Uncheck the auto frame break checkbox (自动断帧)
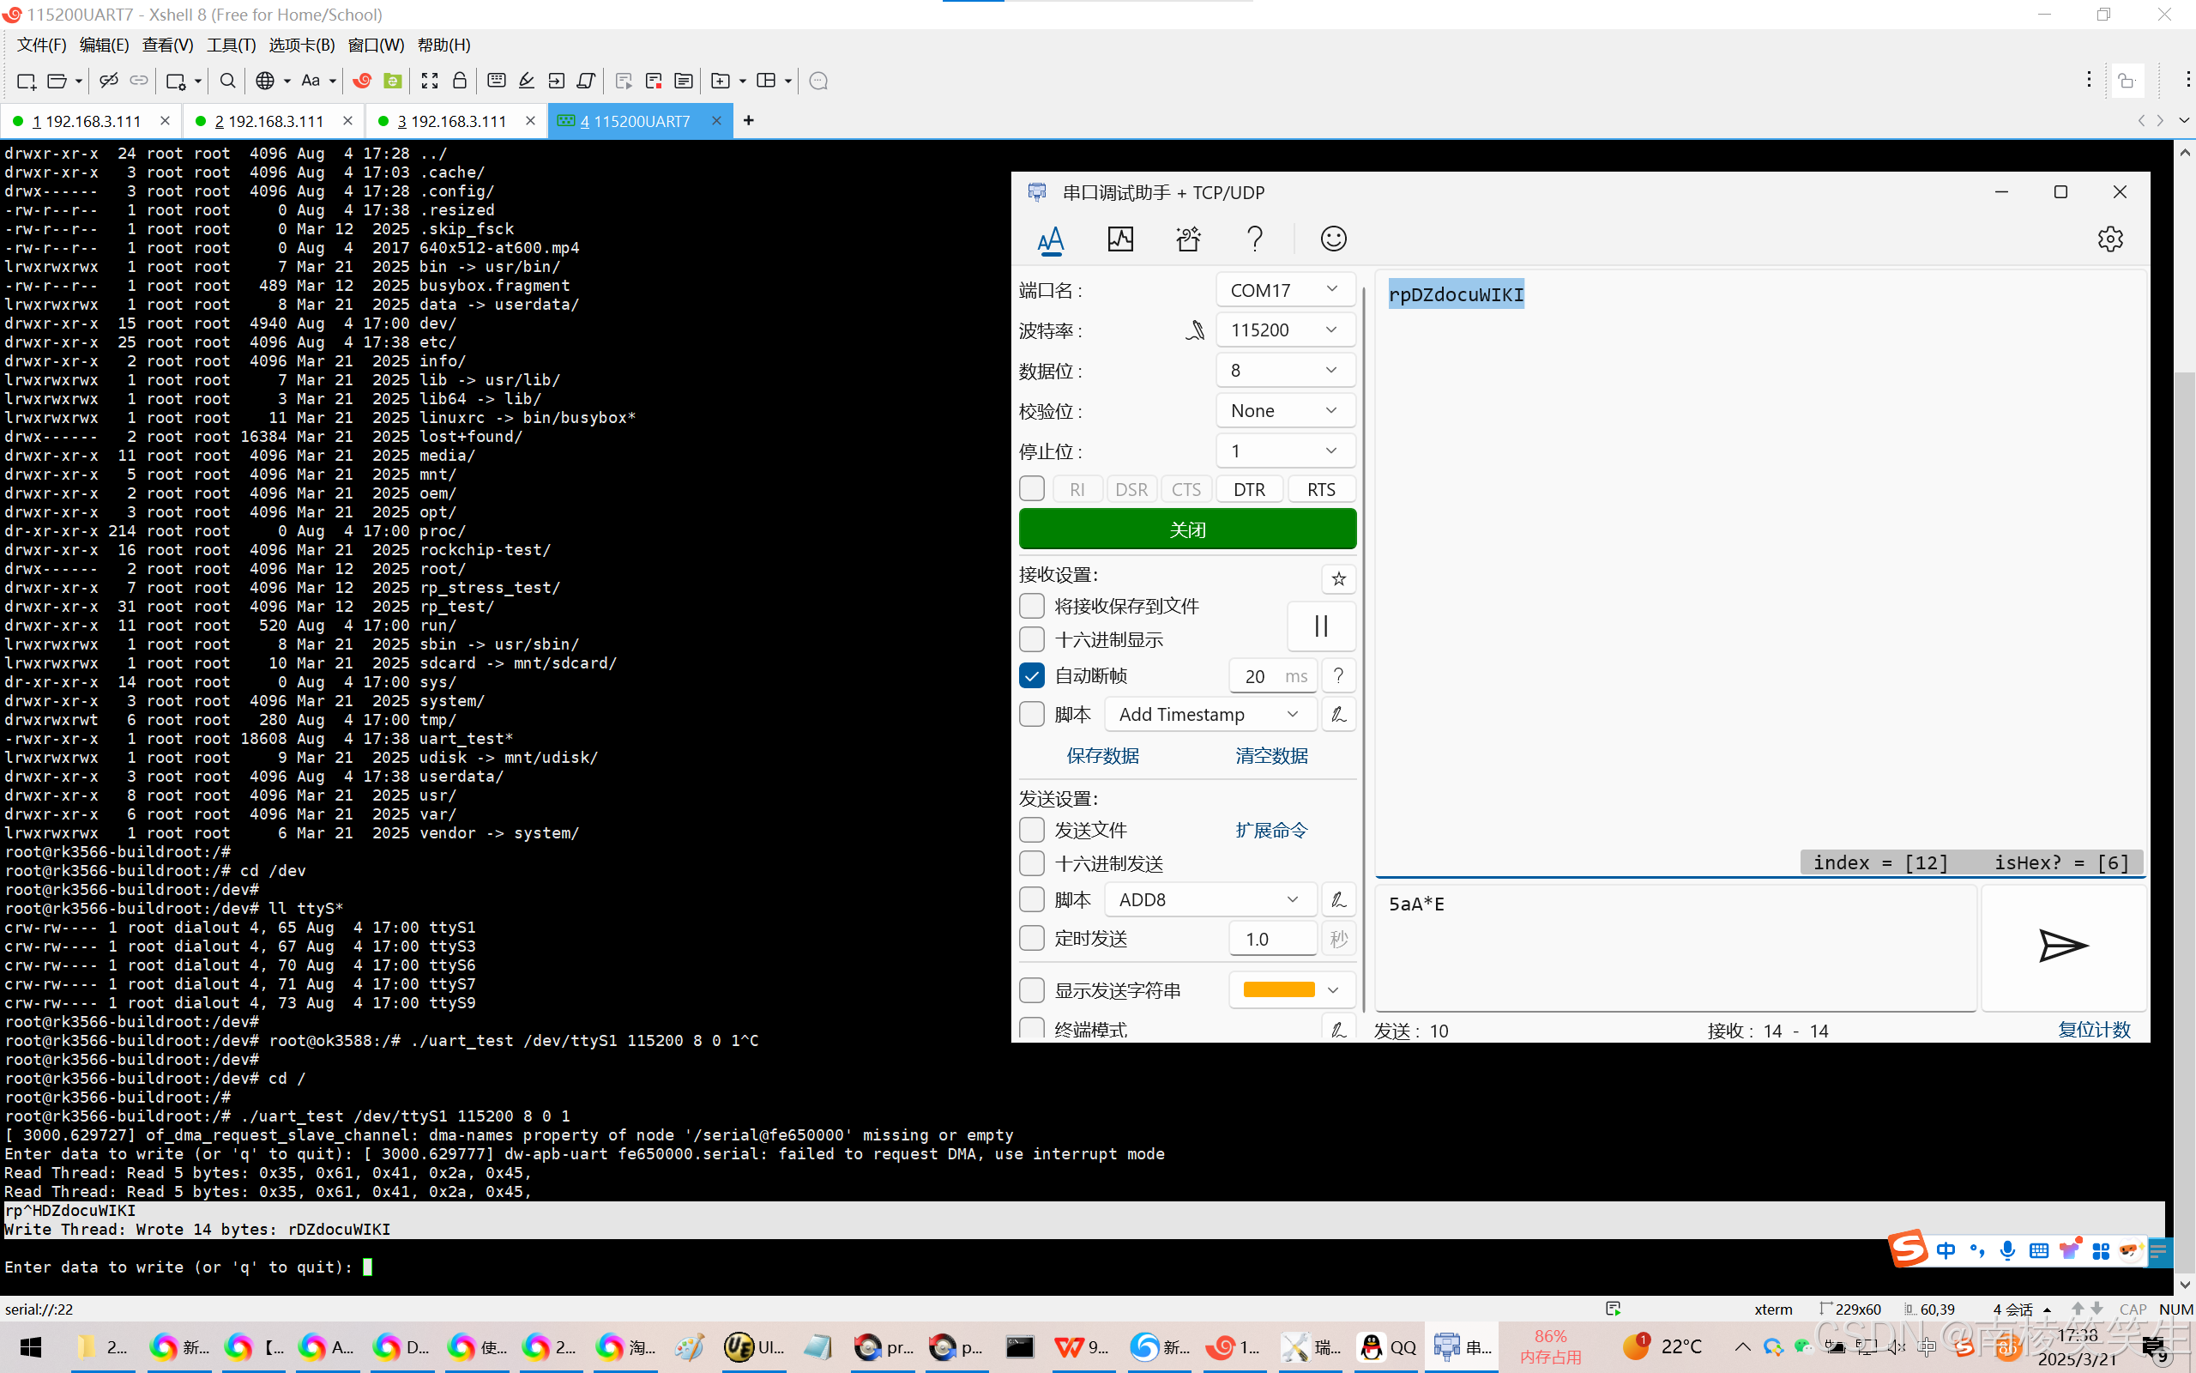The height and width of the screenshot is (1373, 2196). point(1032,675)
